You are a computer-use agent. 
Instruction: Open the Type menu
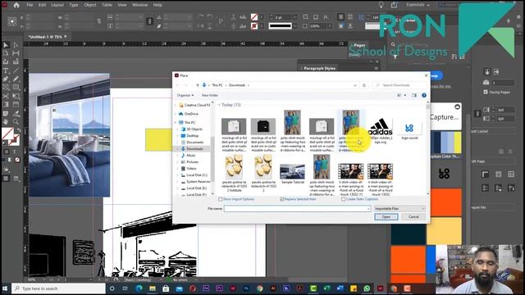74,5
